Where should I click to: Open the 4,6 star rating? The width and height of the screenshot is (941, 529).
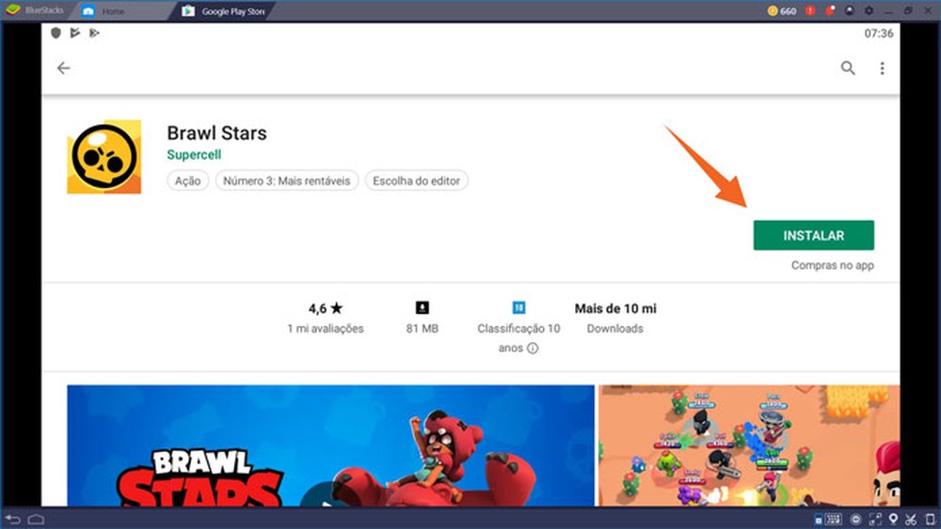click(326, 308)
